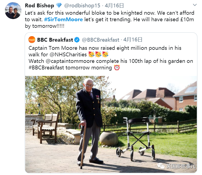The width and height of the screenshot is (202, 175).
Task: Open the @NHSCharities mention
Action: click(68, 55)
